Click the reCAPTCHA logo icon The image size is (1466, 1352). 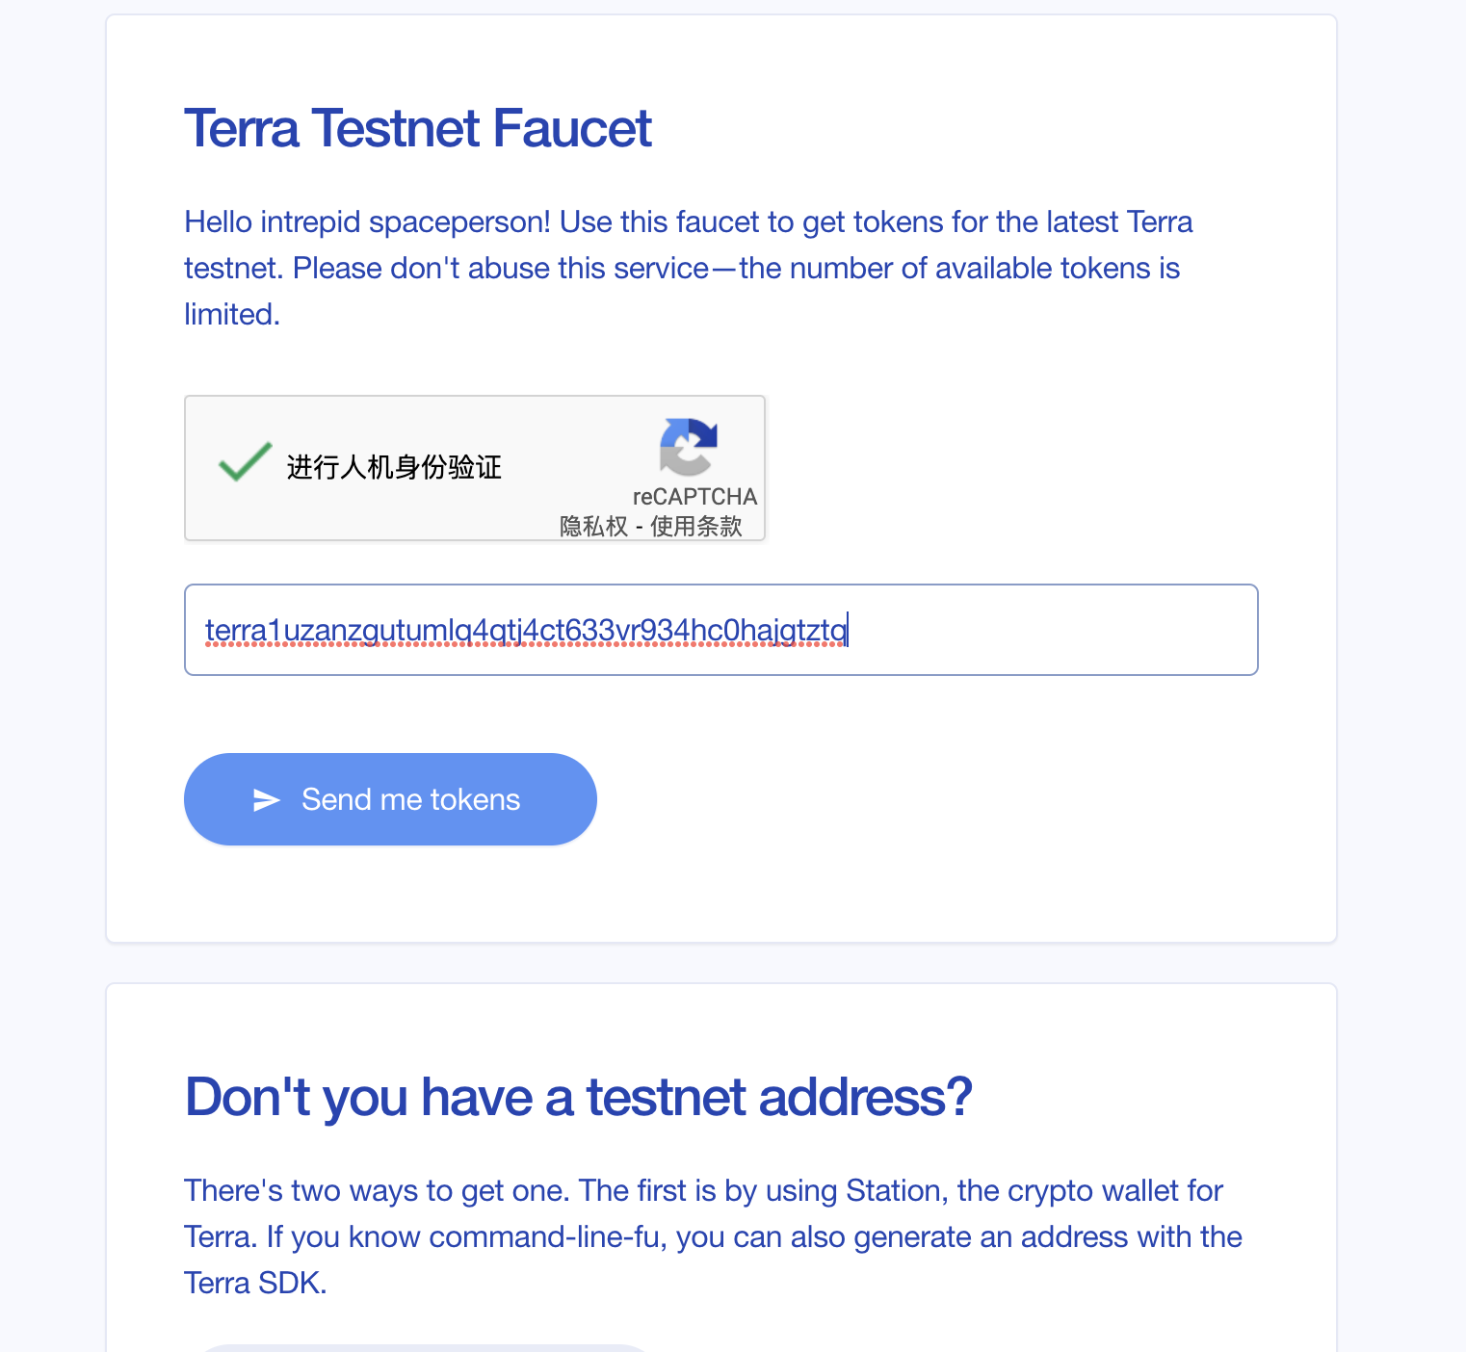688,447
